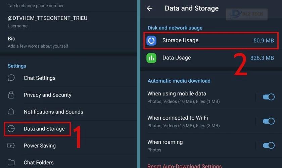
Task: Tap the 826.3 MB Data Usage value
Action: 262,58
